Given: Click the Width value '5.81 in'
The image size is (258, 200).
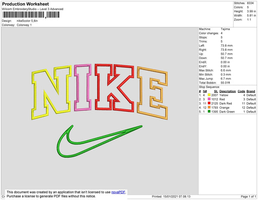Looking at the screenshot, I should 251,16.
